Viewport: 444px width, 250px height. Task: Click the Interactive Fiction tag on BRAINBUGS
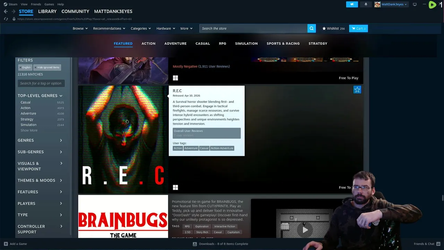point(225,226)
